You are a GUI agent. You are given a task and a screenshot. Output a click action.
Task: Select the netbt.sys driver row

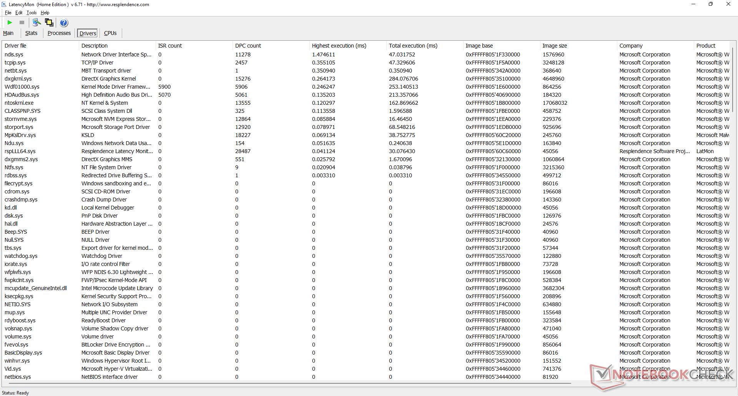pyautogui.click(x=366, y=71)
